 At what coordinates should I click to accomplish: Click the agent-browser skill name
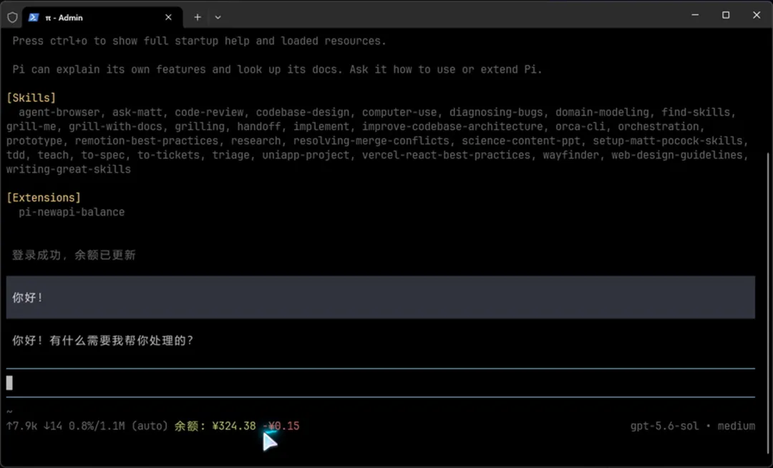pyautogui.click(x=59, y=112)
